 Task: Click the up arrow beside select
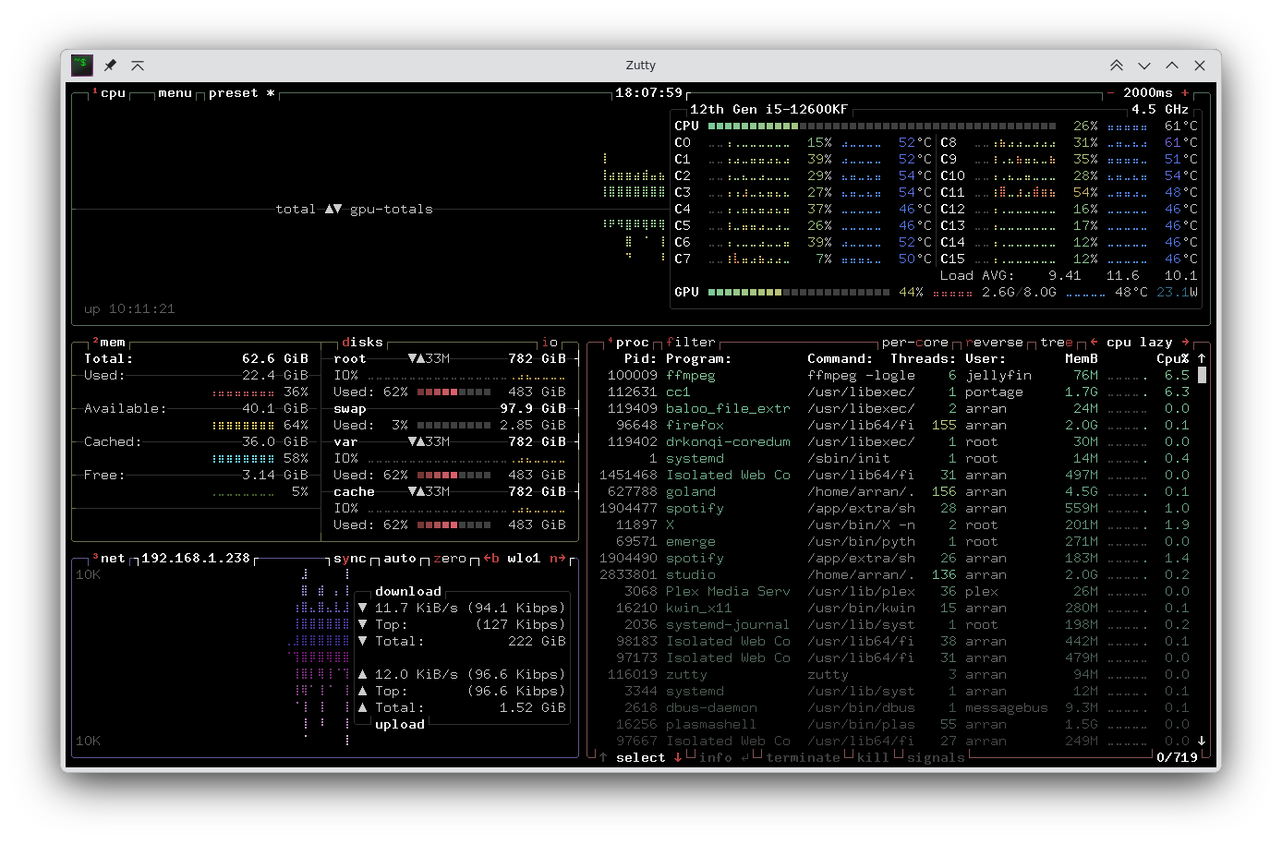coord(603,757)
